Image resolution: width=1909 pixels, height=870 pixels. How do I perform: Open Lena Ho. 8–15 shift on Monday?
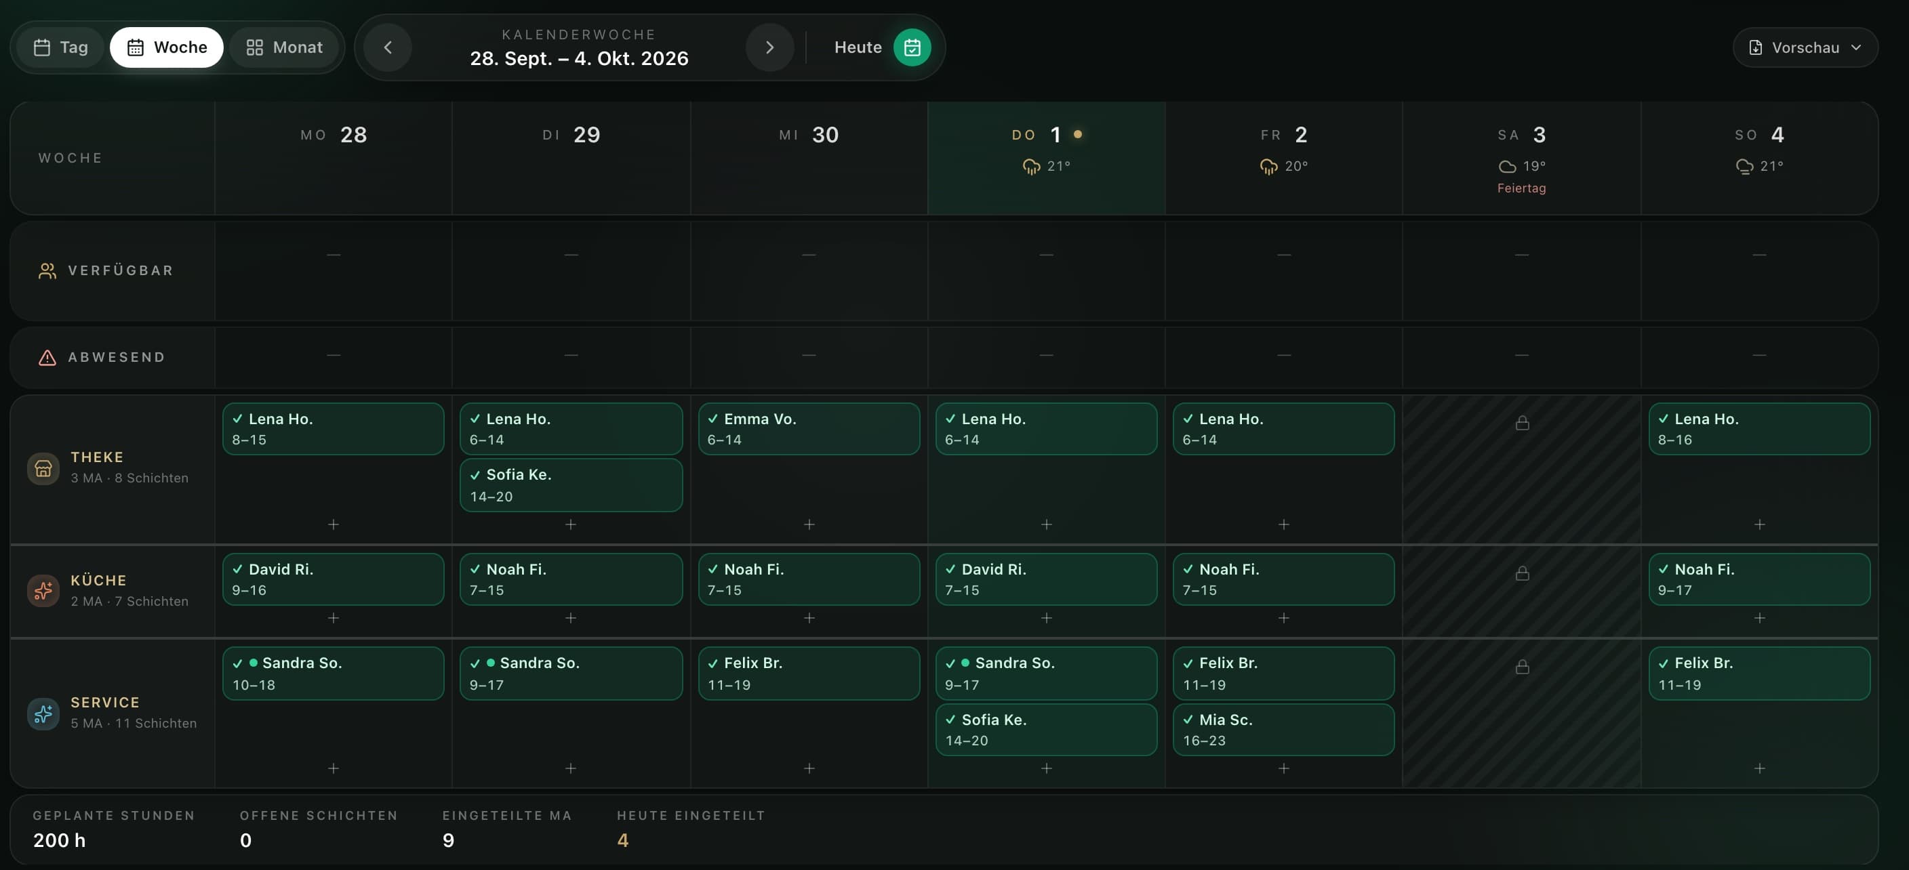[x=334, y=429]
